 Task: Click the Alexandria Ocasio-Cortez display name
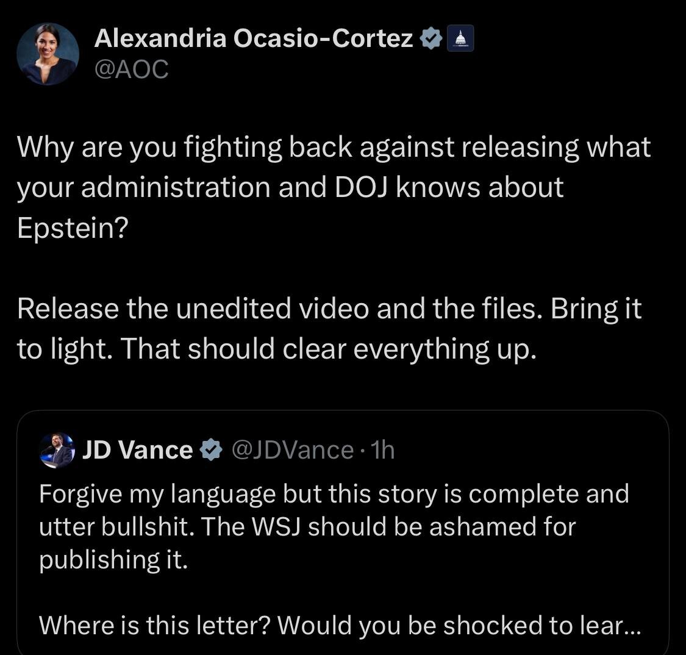click(x=254, y=40)
